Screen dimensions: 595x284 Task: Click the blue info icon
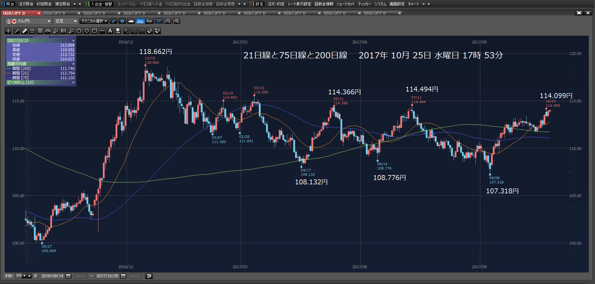[x=122, y=21]
